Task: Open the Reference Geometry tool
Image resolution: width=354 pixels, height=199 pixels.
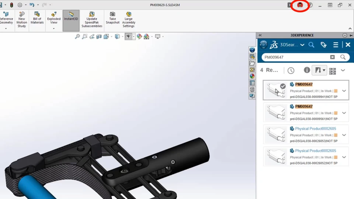Action: pyautogui.click(x=6, y=18)
